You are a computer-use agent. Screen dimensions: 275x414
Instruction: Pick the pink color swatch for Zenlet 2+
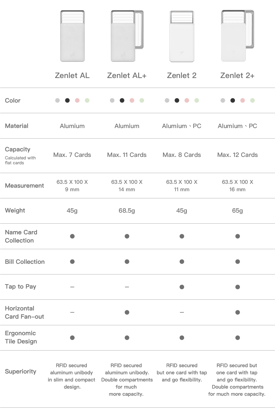point(243,100)
